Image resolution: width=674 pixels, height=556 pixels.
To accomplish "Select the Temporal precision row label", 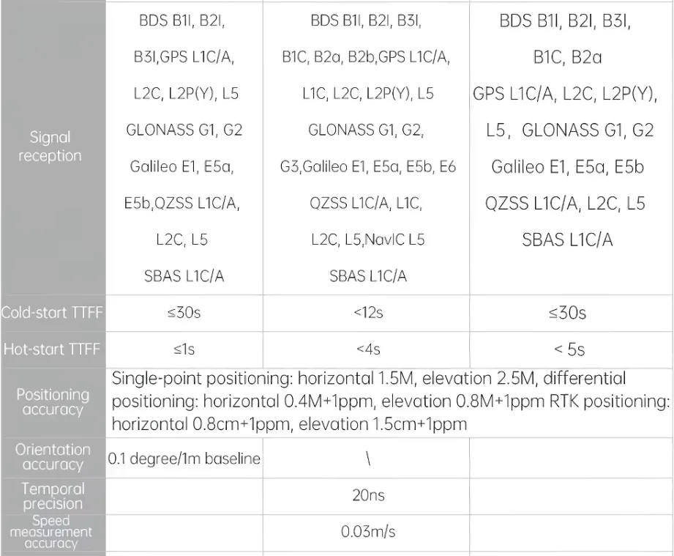I will pyautogui.click(x=53, y=496).
